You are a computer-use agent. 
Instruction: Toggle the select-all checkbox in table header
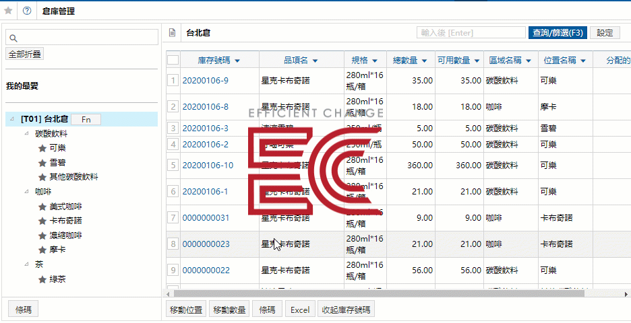(x=173, y=61)
